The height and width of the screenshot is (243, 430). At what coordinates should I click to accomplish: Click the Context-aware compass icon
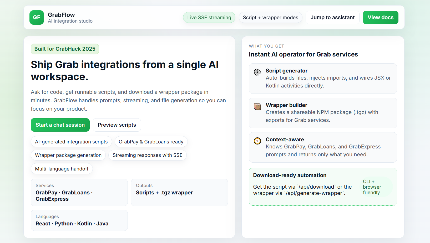[x=257, y=141]
